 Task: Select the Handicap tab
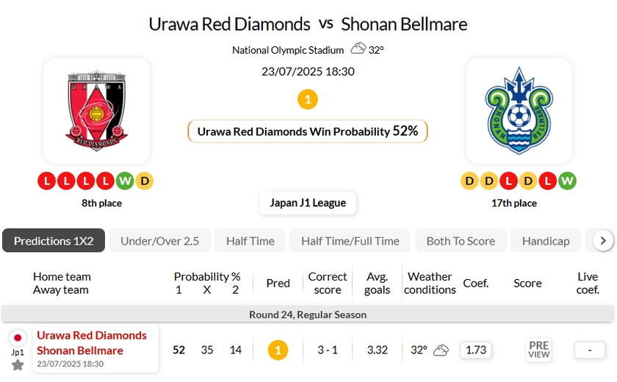point(546,241)
